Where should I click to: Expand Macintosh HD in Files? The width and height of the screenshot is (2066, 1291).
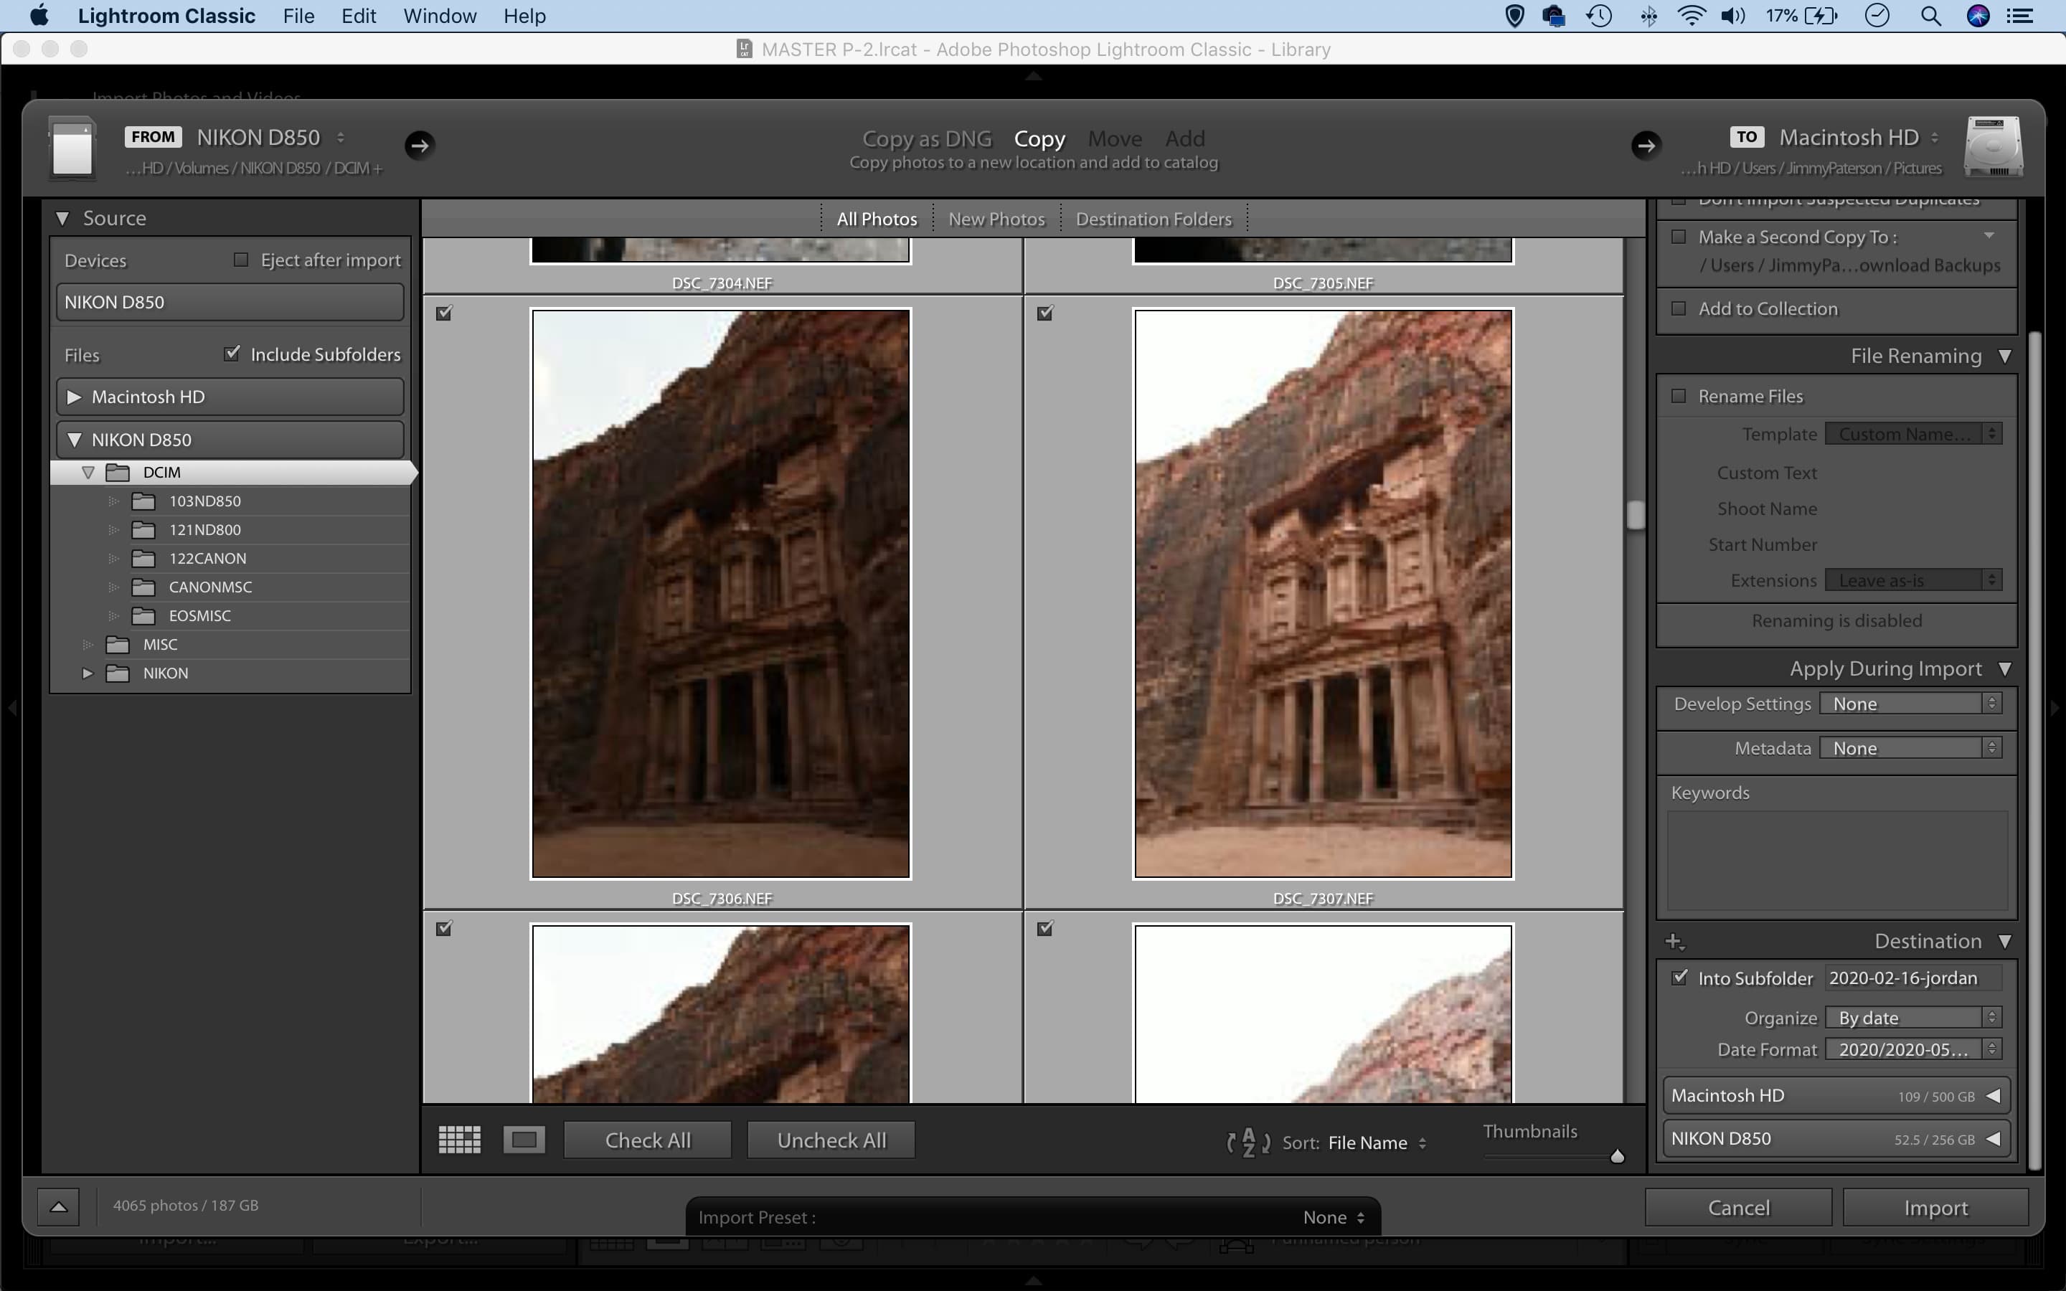click(x=75, y=397)
